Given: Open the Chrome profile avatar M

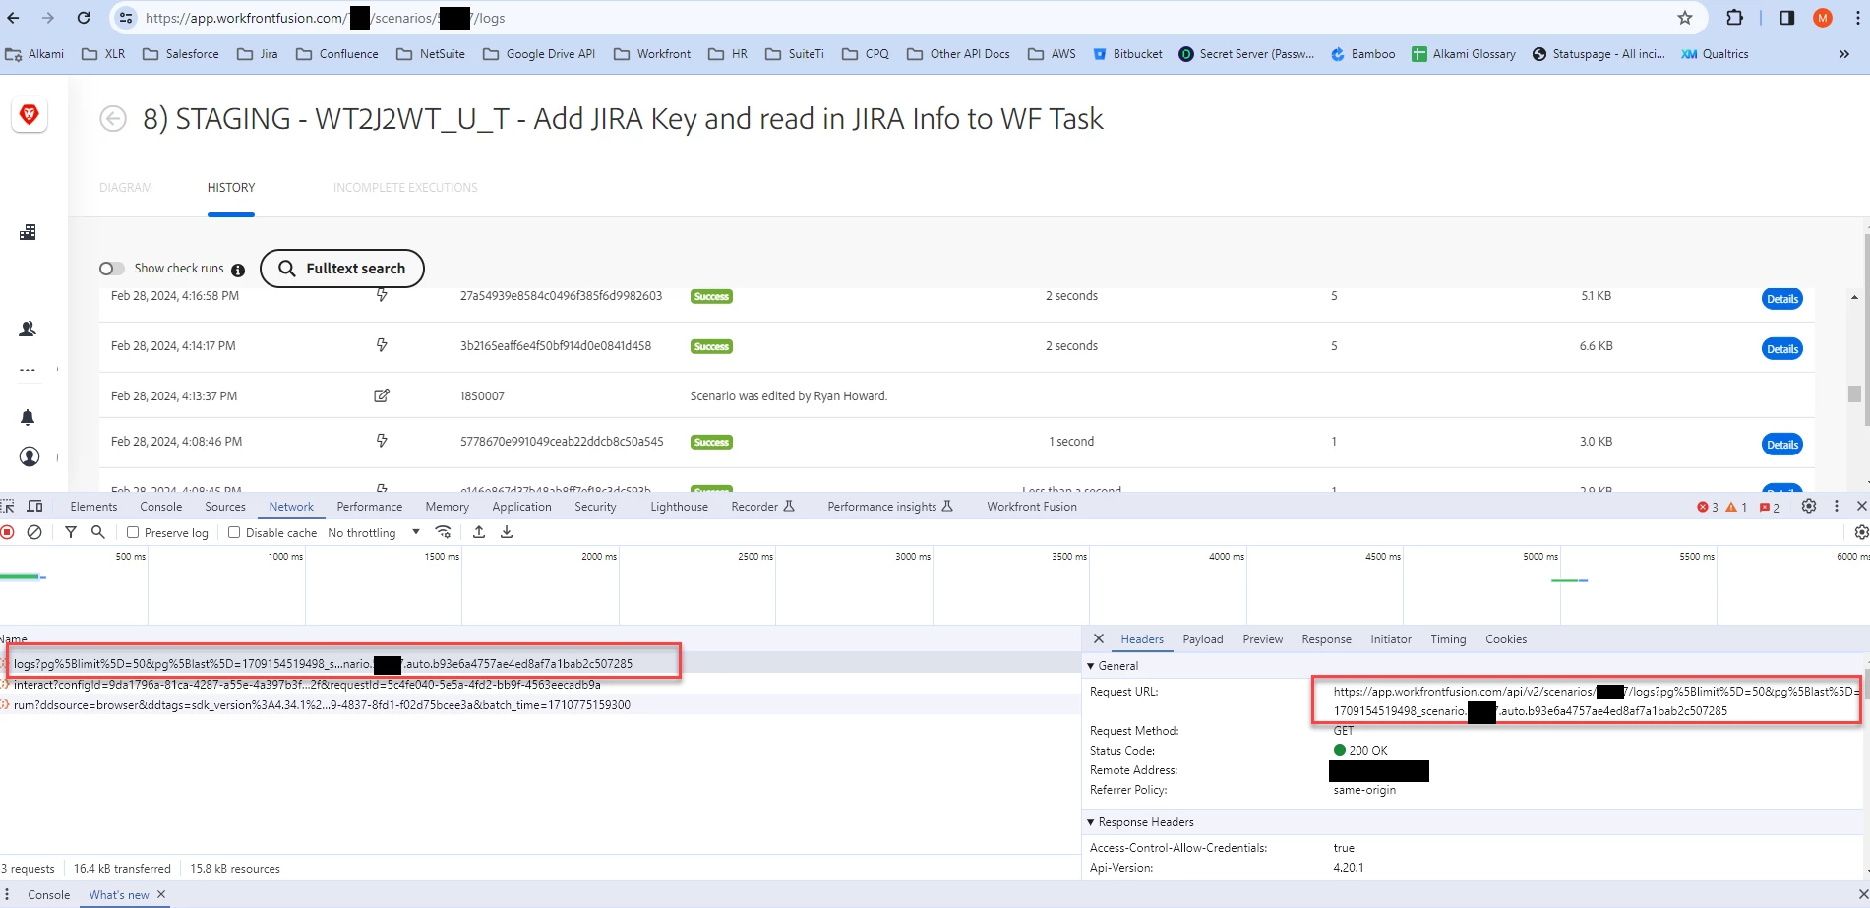Looking at the screenshot, I should 1823,18.
